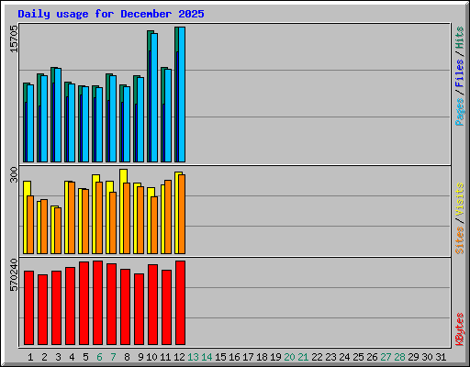This screenshot has height=367, width=470.
Task: Click green weekend day 28 label
Action: [399, 357]
